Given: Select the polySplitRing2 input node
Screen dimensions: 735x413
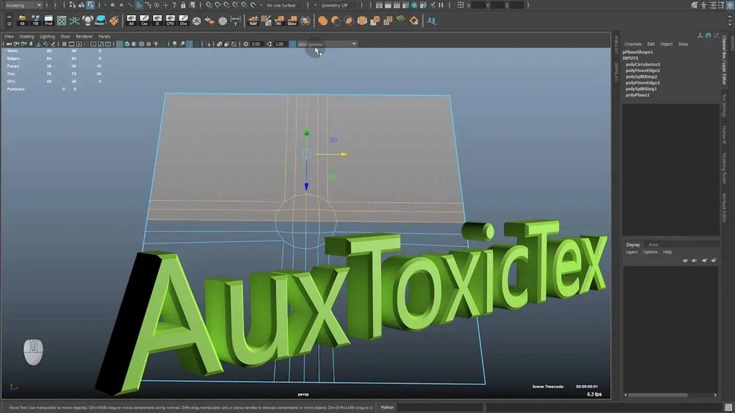Looking at the screenshot, I should [x=641, y=77].
